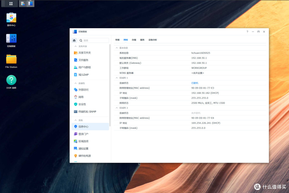The height and width of the screenshot is (193, 289).
Task: Focus the sidebar search field
Action: pyautogui.click(x=93, y=40)
